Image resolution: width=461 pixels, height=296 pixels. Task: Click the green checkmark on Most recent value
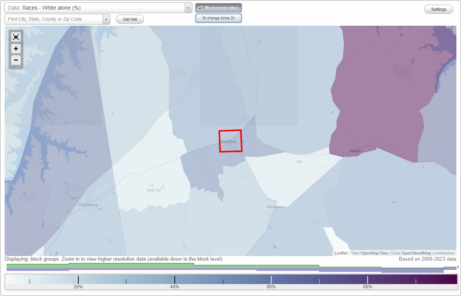pyautogui.click(x=200, y=8)
